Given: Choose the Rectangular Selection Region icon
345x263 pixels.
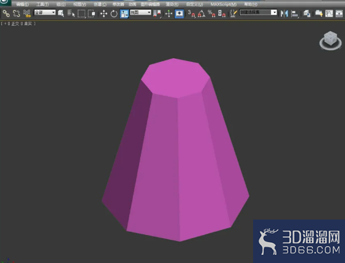Looking at the screenshot, I should pos(82,13).
